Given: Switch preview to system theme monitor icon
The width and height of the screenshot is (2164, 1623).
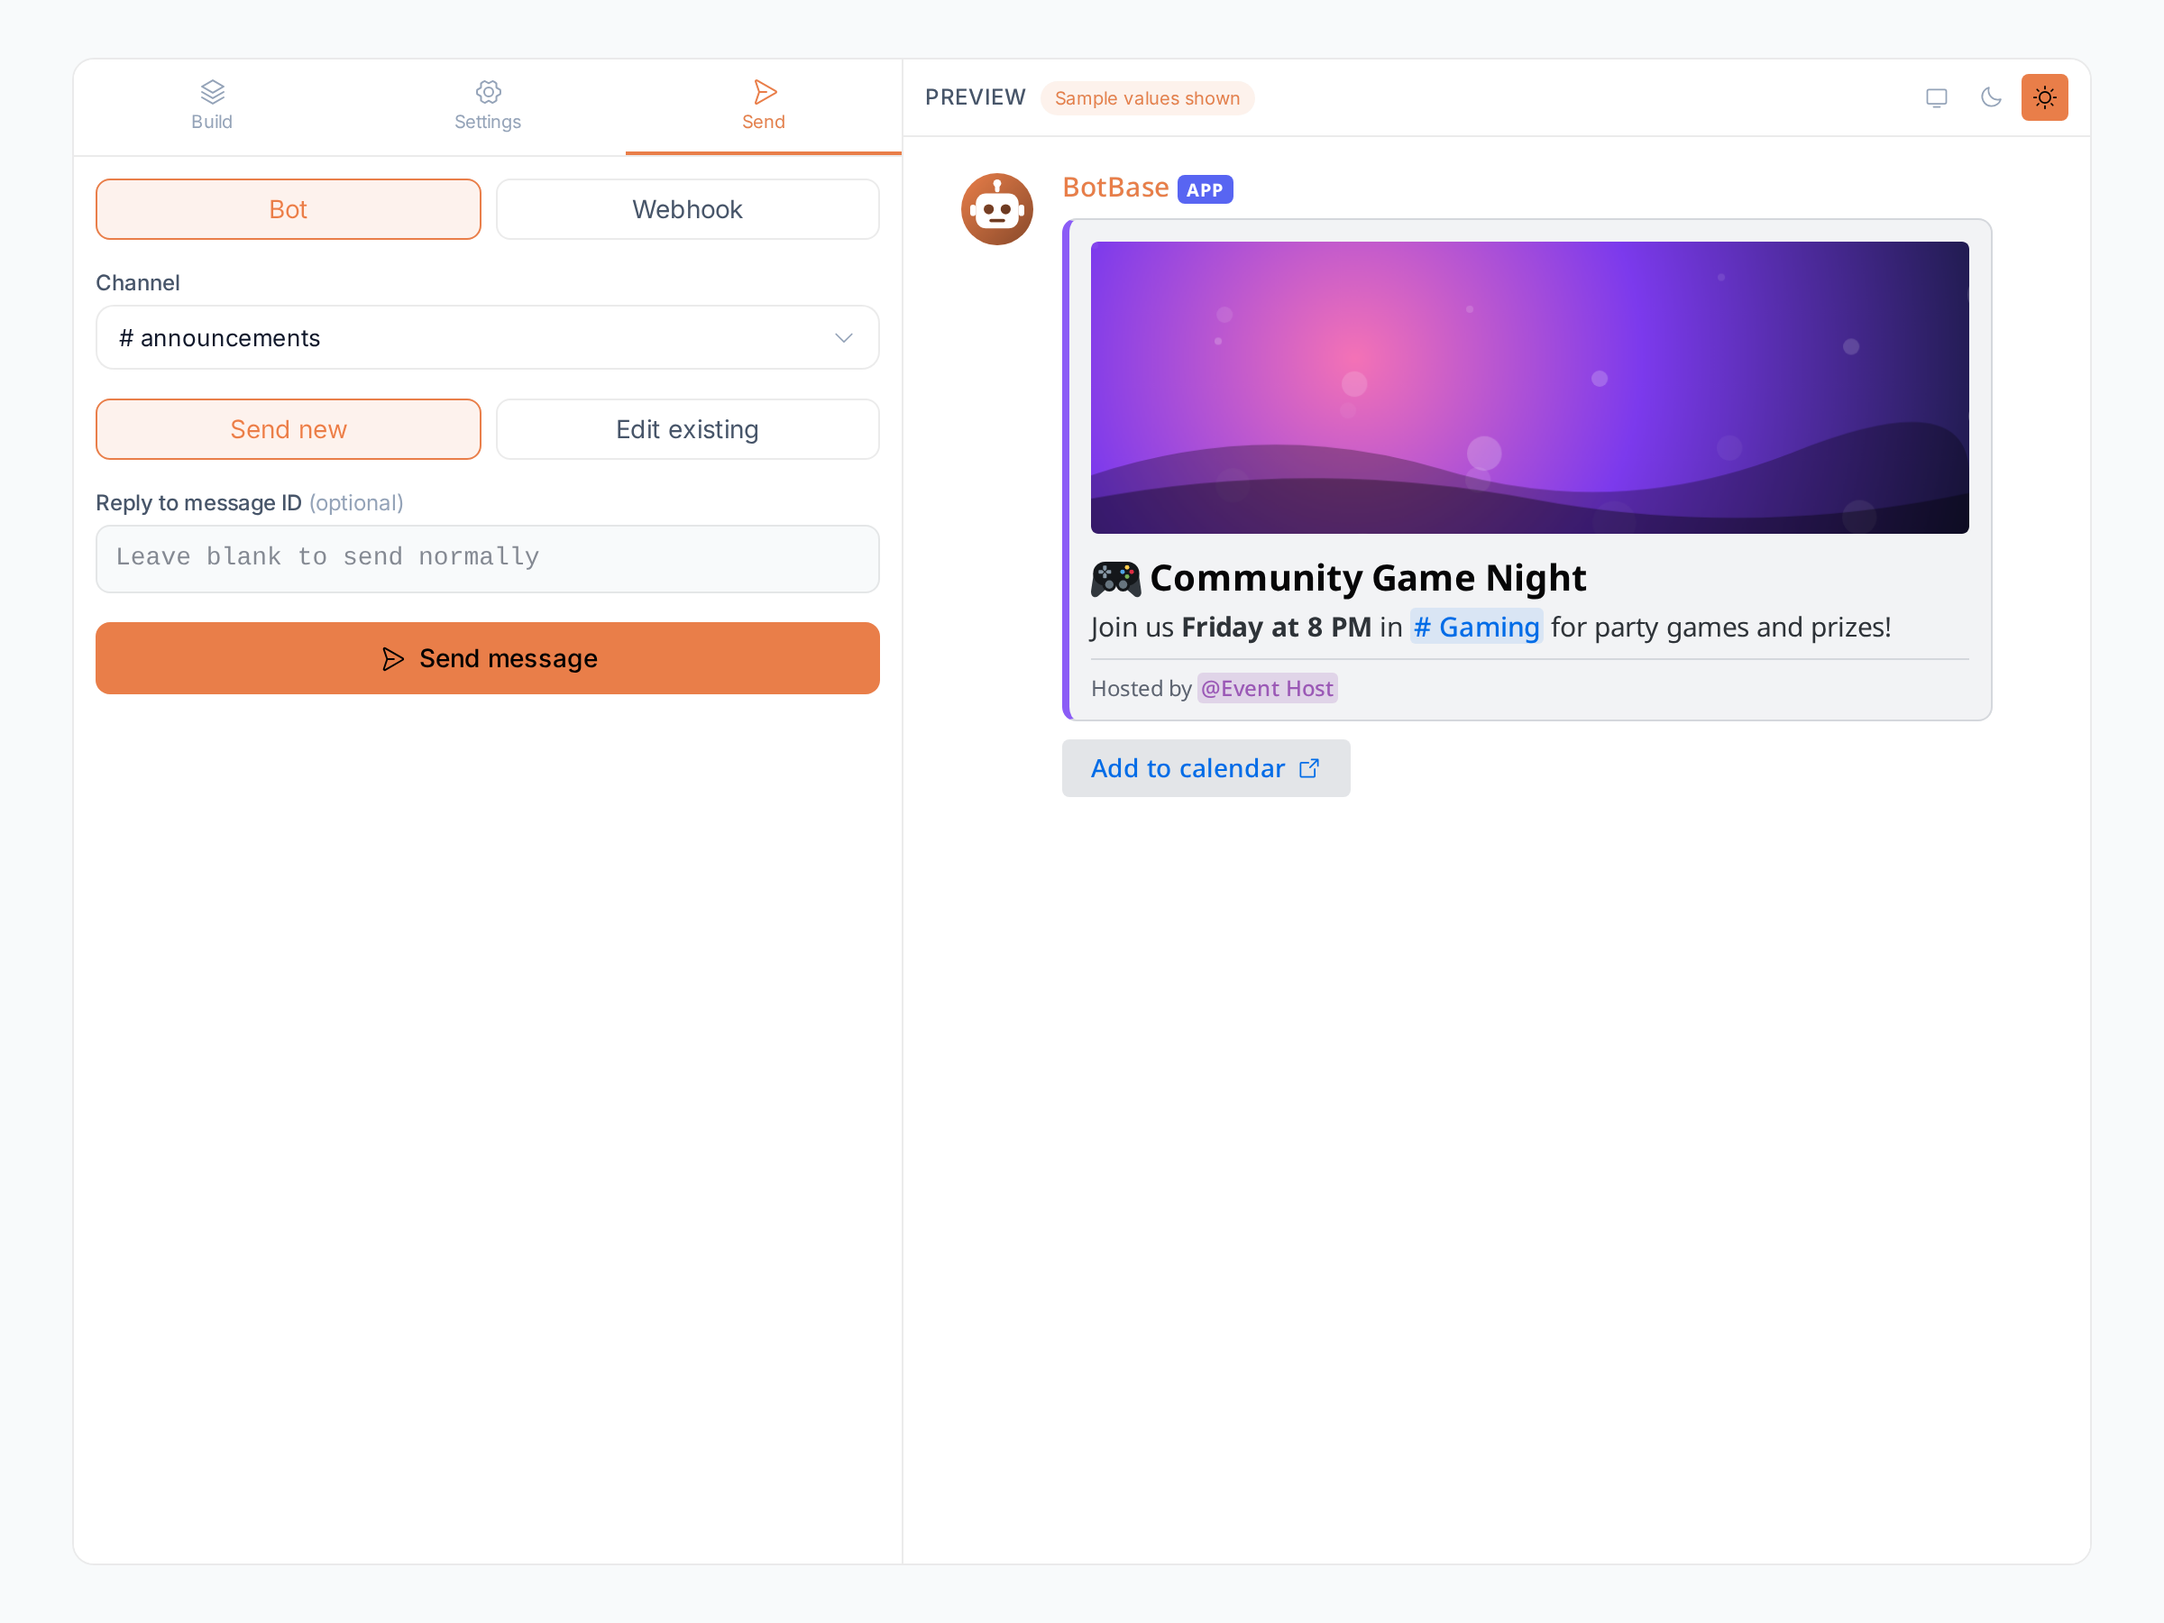Looking at the screenshot, I should point(1936,97).
